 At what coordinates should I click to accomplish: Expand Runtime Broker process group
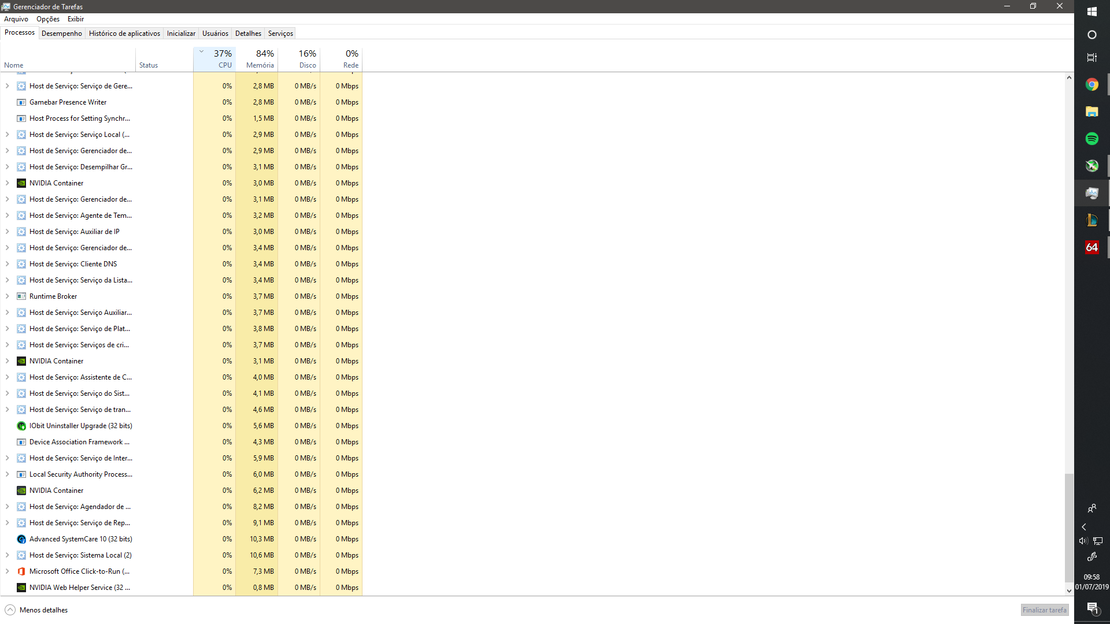click(x=7, y=296)
